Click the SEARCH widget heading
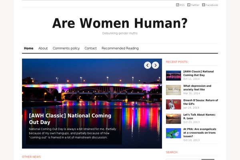The width and height of the screenshot is (240, 160). click(172, 152)
